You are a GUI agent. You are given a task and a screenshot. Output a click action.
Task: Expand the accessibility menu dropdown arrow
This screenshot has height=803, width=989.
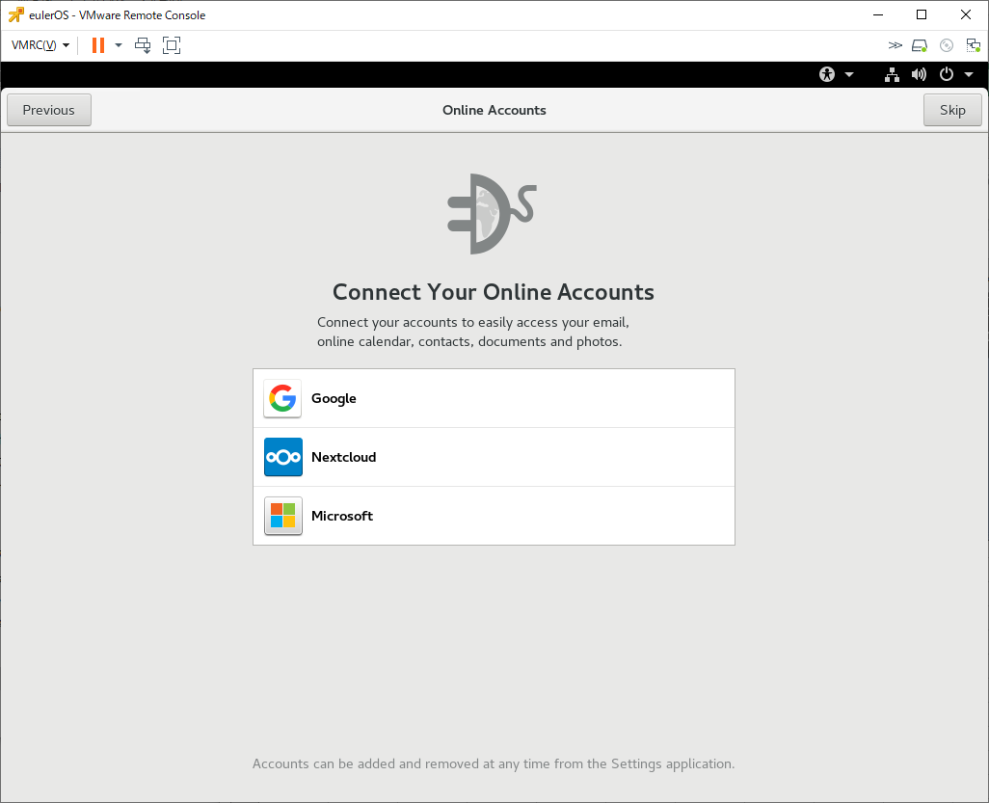click(849, 74)
